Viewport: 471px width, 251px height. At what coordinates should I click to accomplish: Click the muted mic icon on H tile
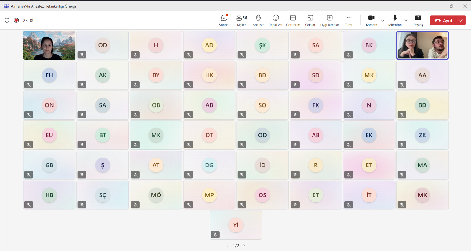(x=135, y=55)
